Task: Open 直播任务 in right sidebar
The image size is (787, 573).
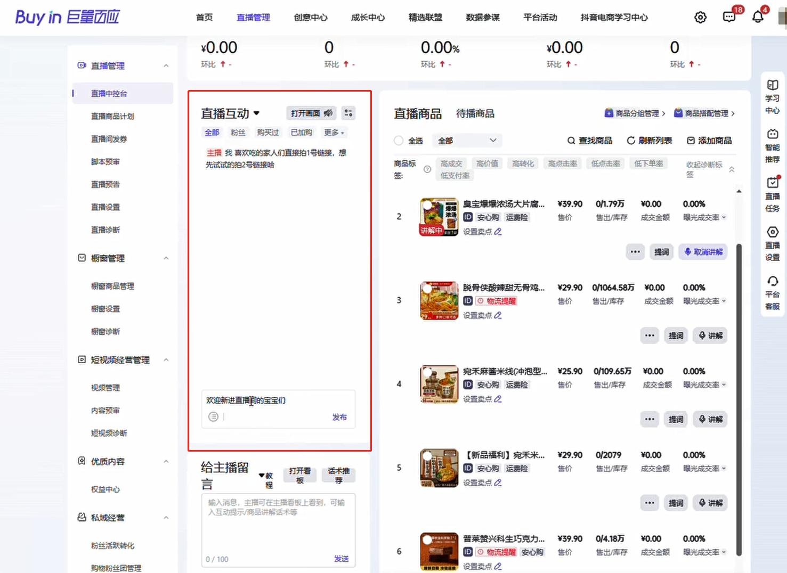Action: click(x=772, y=195)
